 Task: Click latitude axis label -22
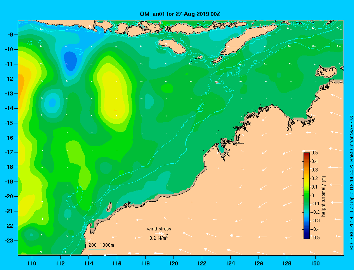click(9, 226)
